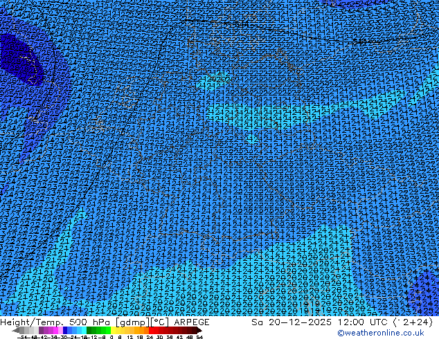
Task: Select the [gdmp] unit label
Action: point(133,322)
